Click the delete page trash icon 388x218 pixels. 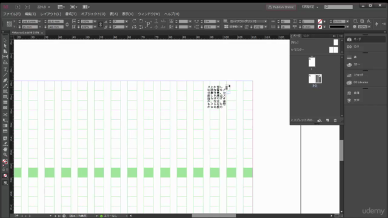pos(335,120)
